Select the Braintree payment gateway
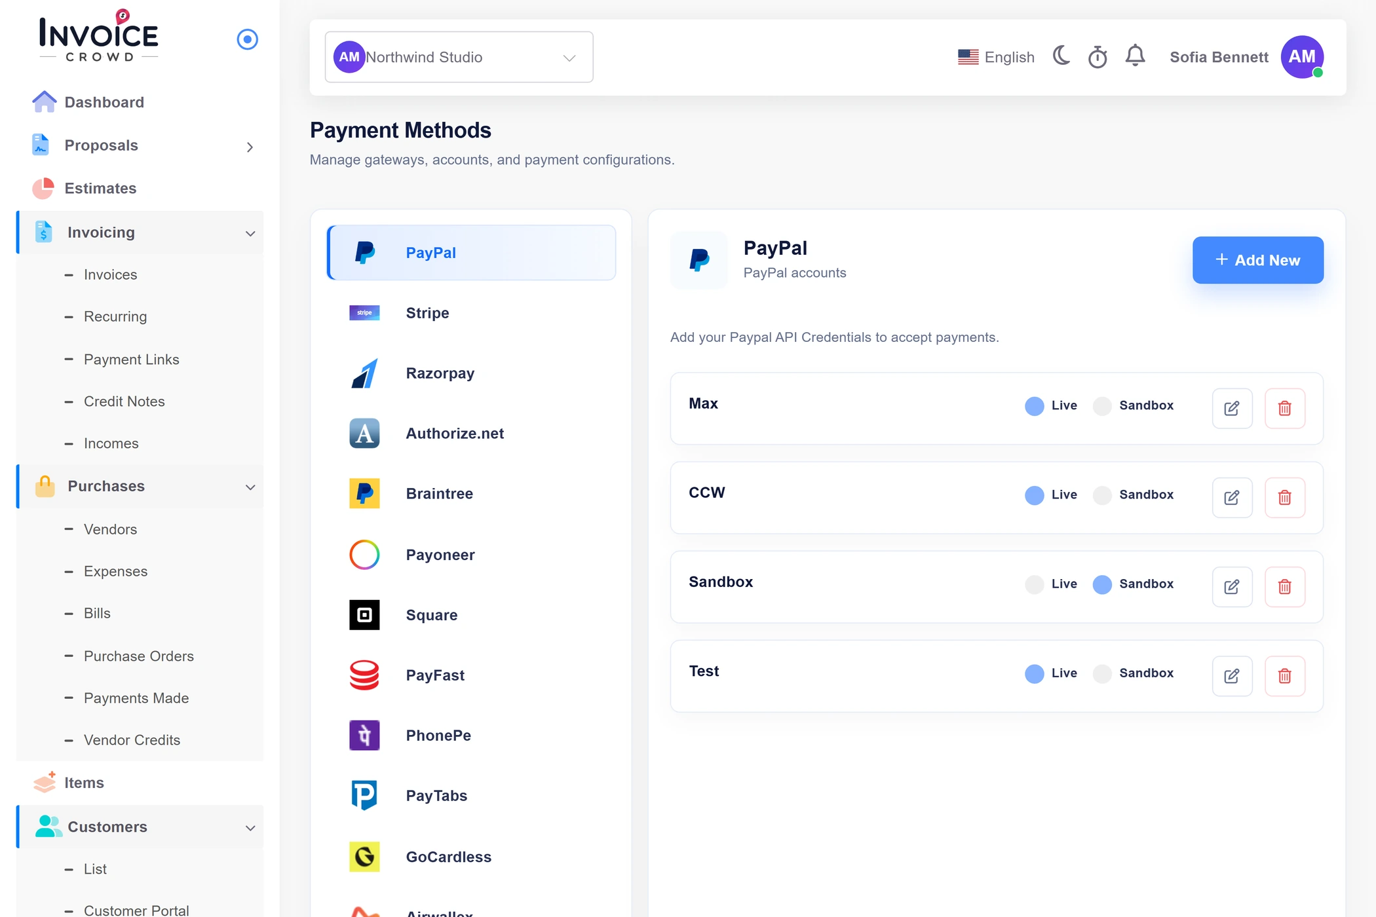The height and width of the screenshot is (917, 1376). 471,493
